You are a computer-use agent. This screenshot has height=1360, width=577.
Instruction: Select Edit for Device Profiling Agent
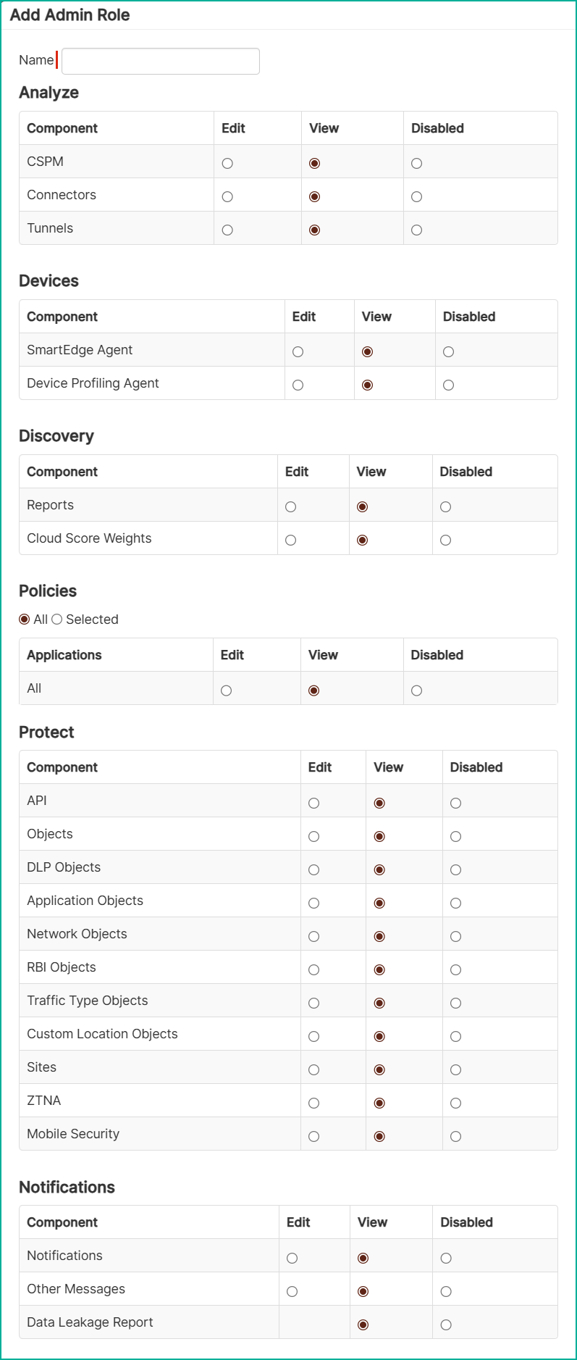point(298,385)
